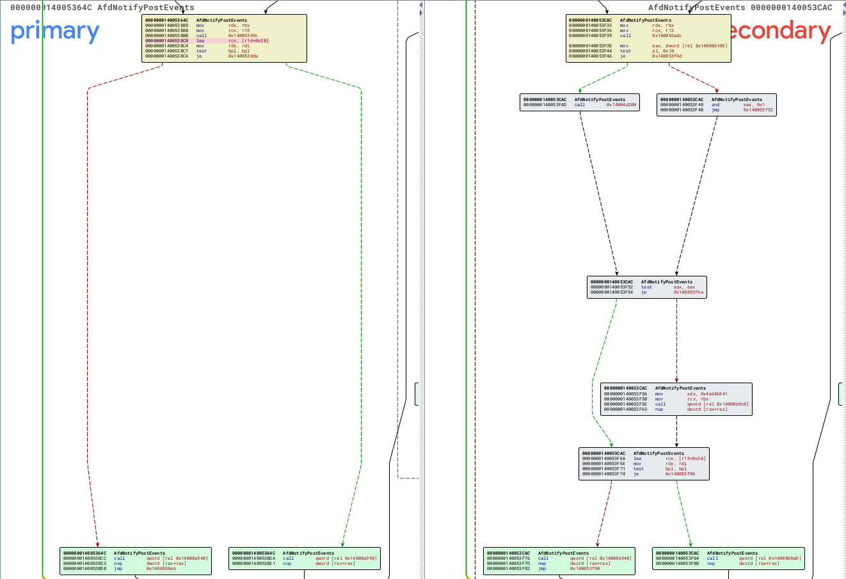Collapse primary pane with left divider arrow
846x579 pixels.
coord(421,5)
